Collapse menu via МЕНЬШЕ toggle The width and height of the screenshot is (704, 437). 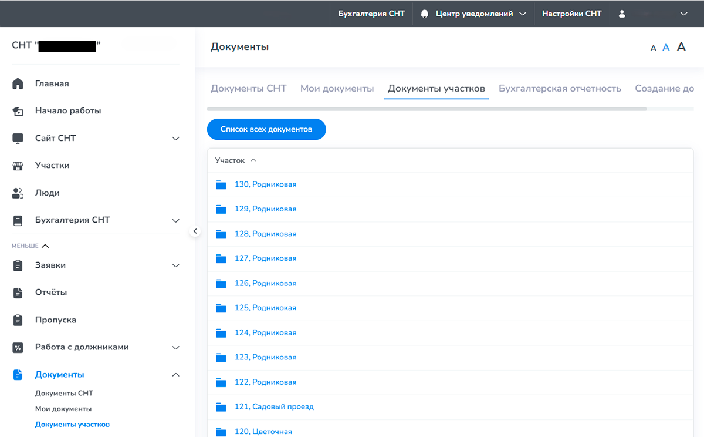[x=31, y=246]
